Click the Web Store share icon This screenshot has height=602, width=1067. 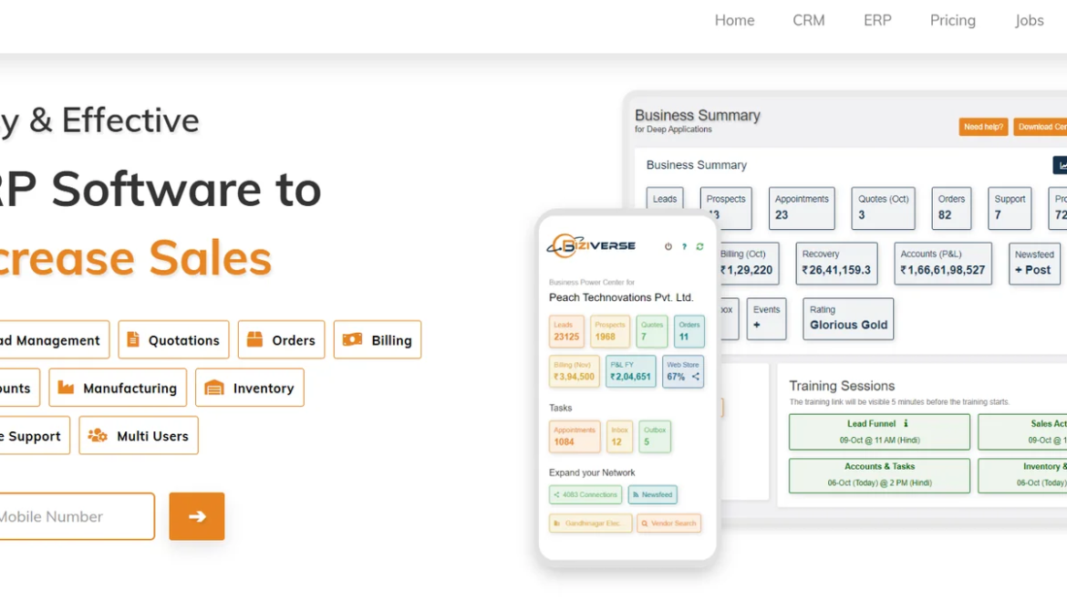[696, 377]
